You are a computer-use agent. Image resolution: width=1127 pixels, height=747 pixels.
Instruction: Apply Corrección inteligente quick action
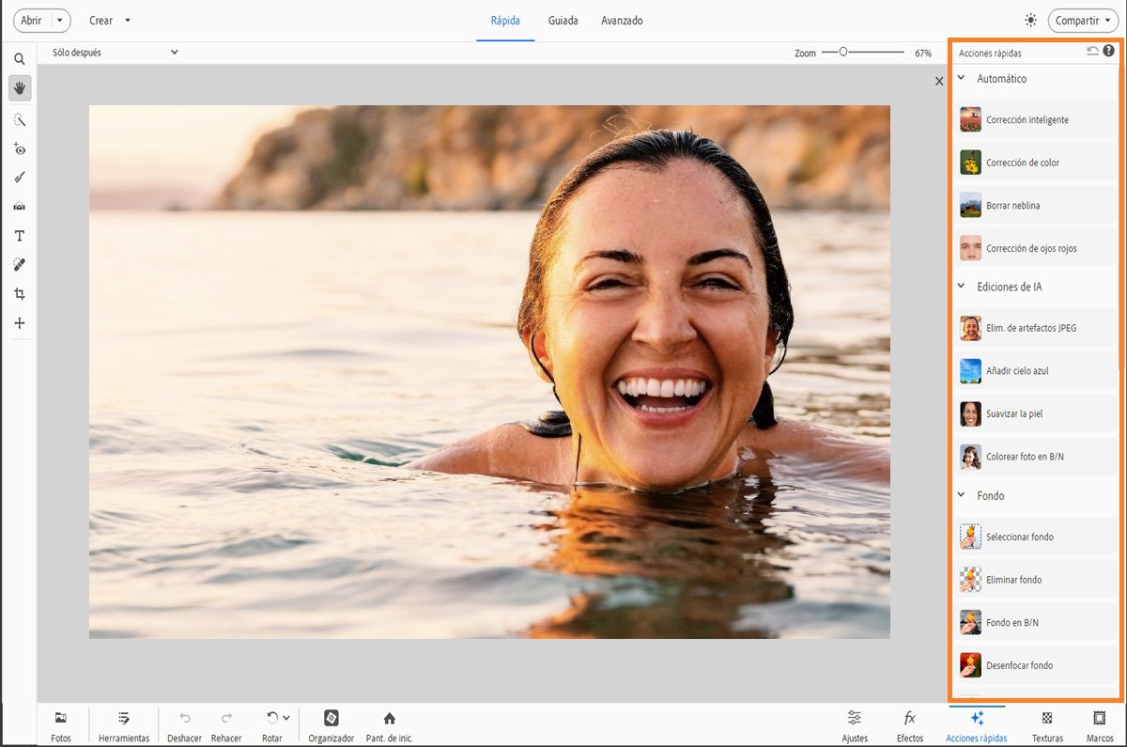click(1027, 120)
